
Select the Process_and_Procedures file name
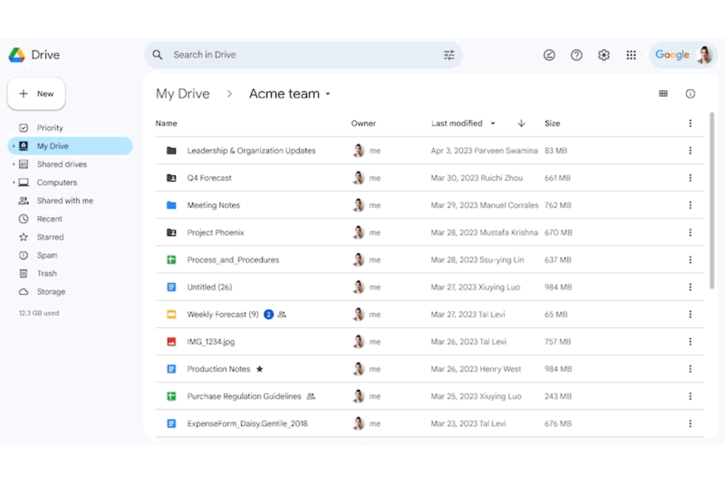click(x=233, y=260)
